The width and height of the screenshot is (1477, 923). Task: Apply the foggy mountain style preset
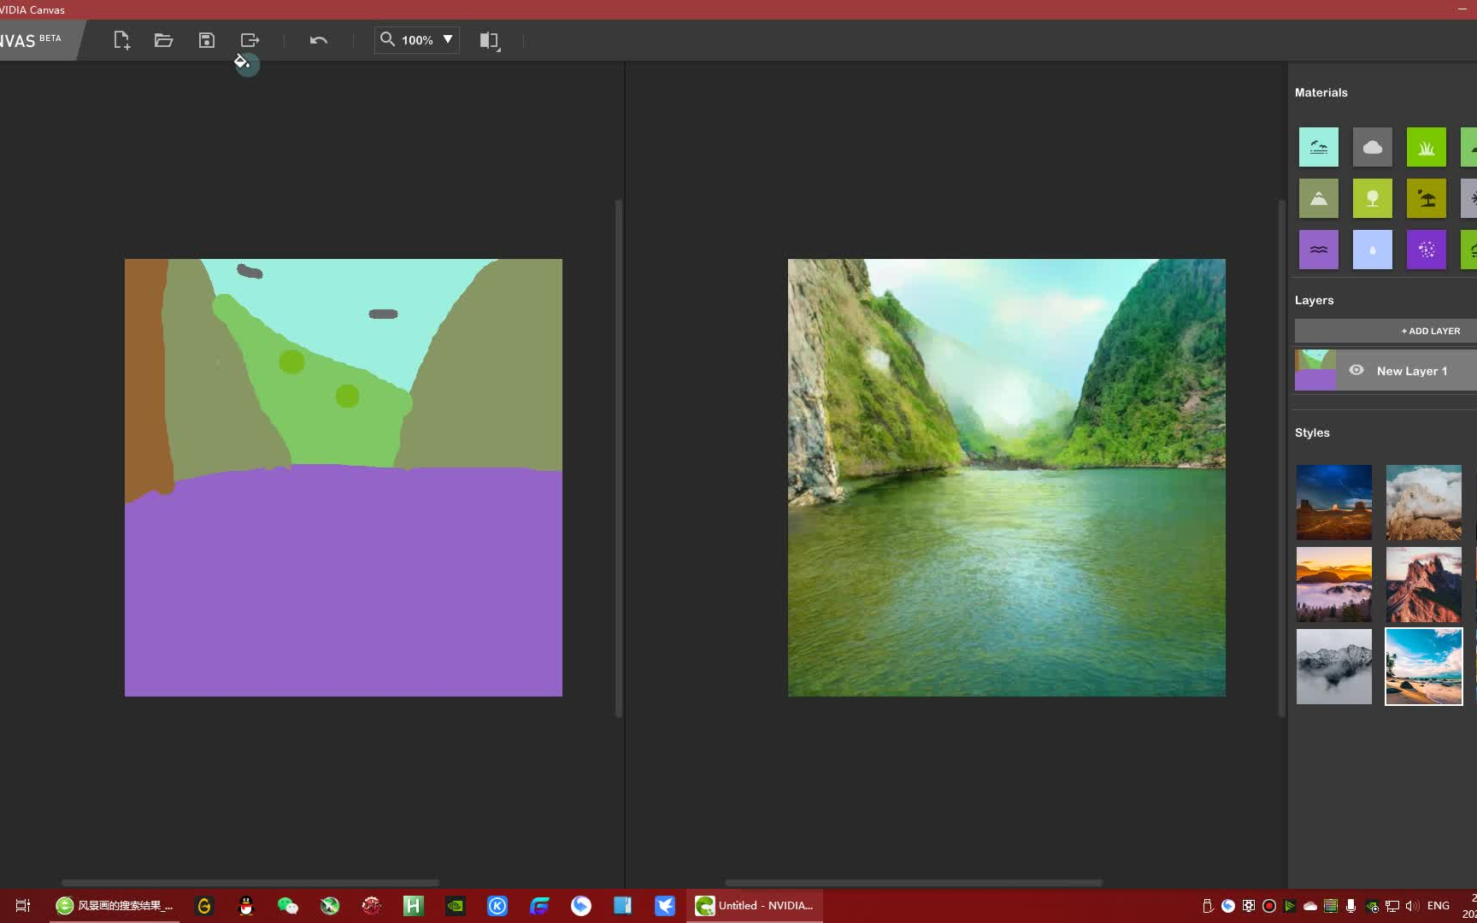[x=1333, y=667]
